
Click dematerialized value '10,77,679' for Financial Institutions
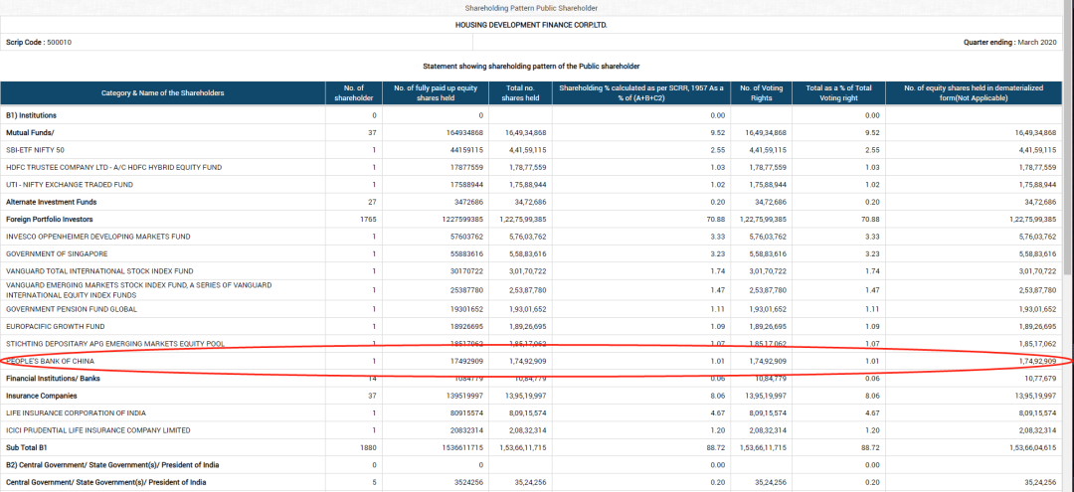1041,379
